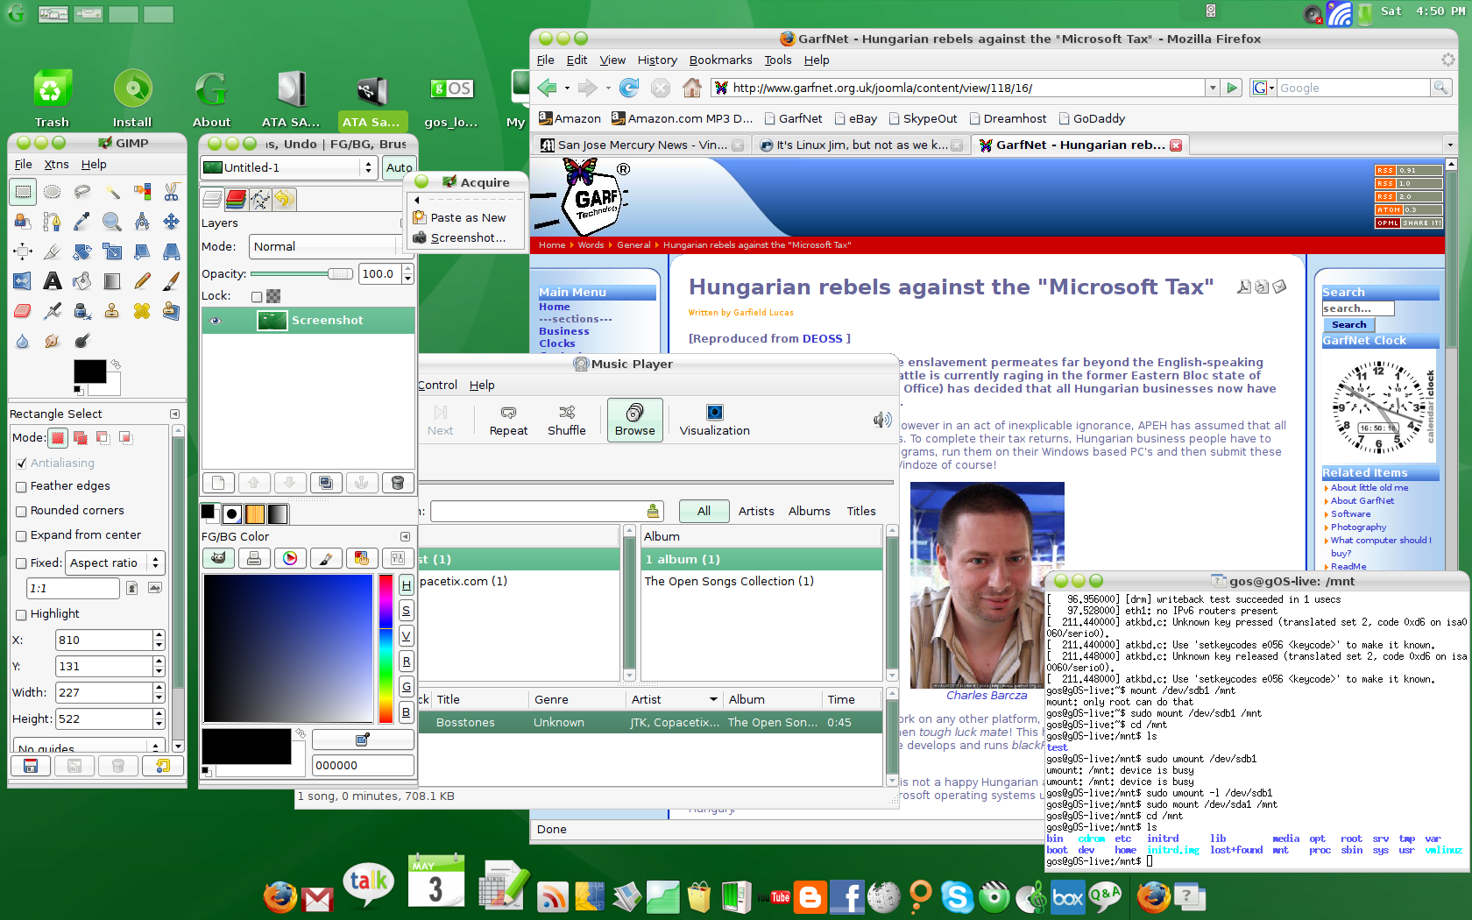This screenshot has height=920, width=1472.
Task: Open the Business link in Main Menu
Action: (563, 332)
